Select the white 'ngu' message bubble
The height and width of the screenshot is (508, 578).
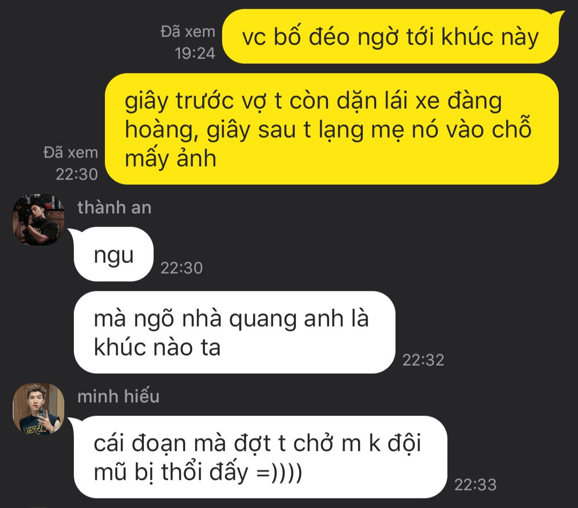point(112,254)
